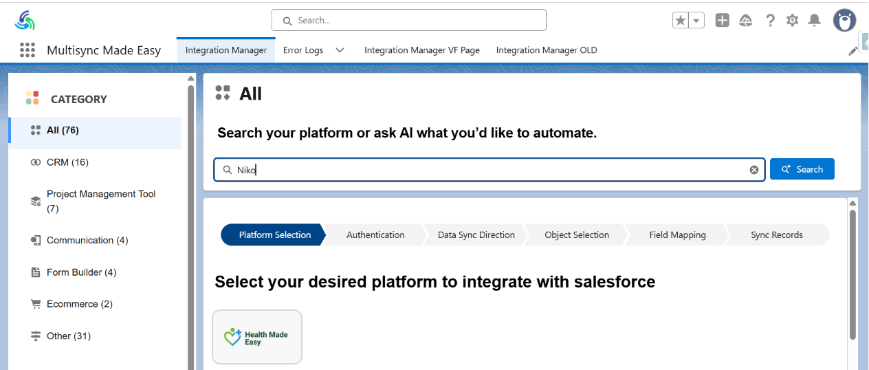Click the Ecommerce shopping cart icon

click(36, 304)
